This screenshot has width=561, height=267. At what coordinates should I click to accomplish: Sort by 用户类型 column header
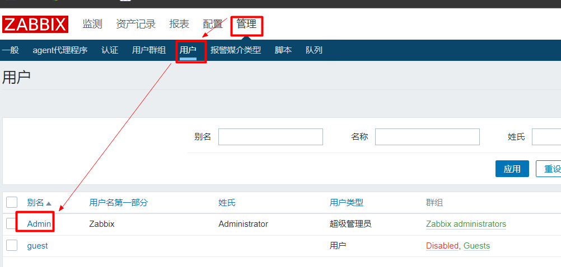point(347,203)
